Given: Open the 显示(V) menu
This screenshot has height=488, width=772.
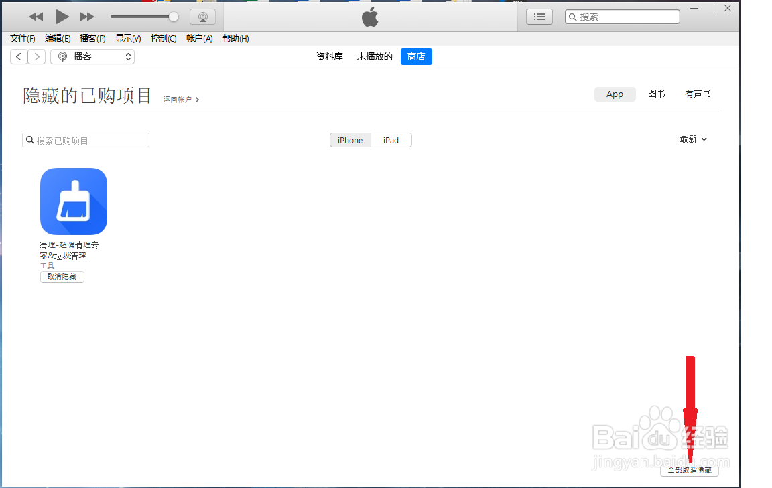Looking at the screenshot, I should (x=128, y=38).
